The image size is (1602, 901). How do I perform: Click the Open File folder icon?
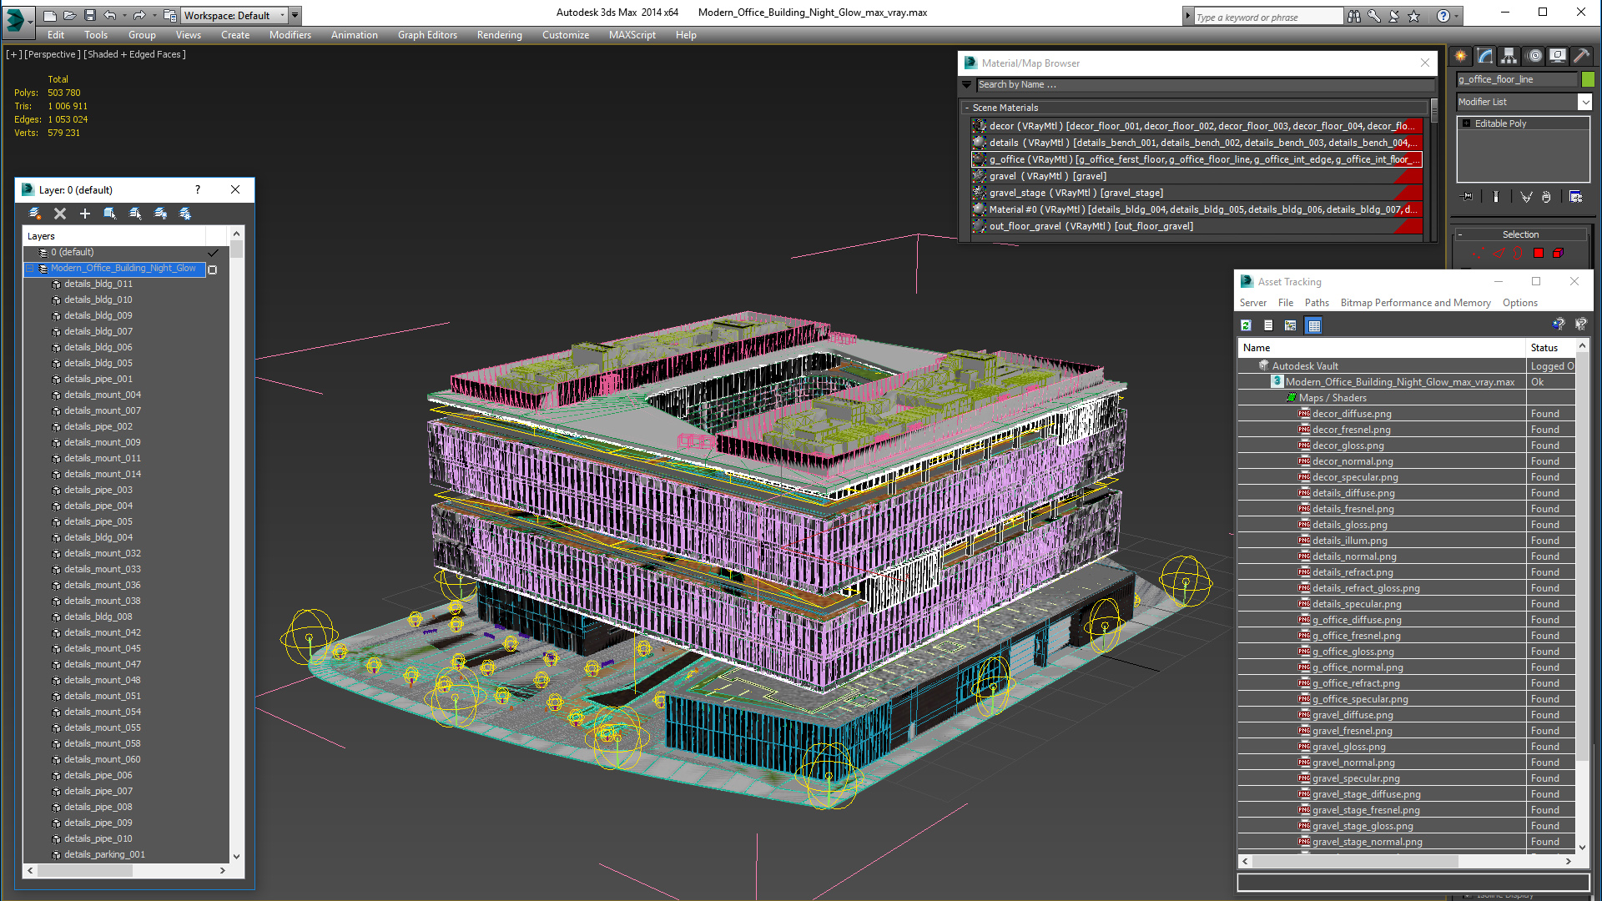(x=70, y=15)
